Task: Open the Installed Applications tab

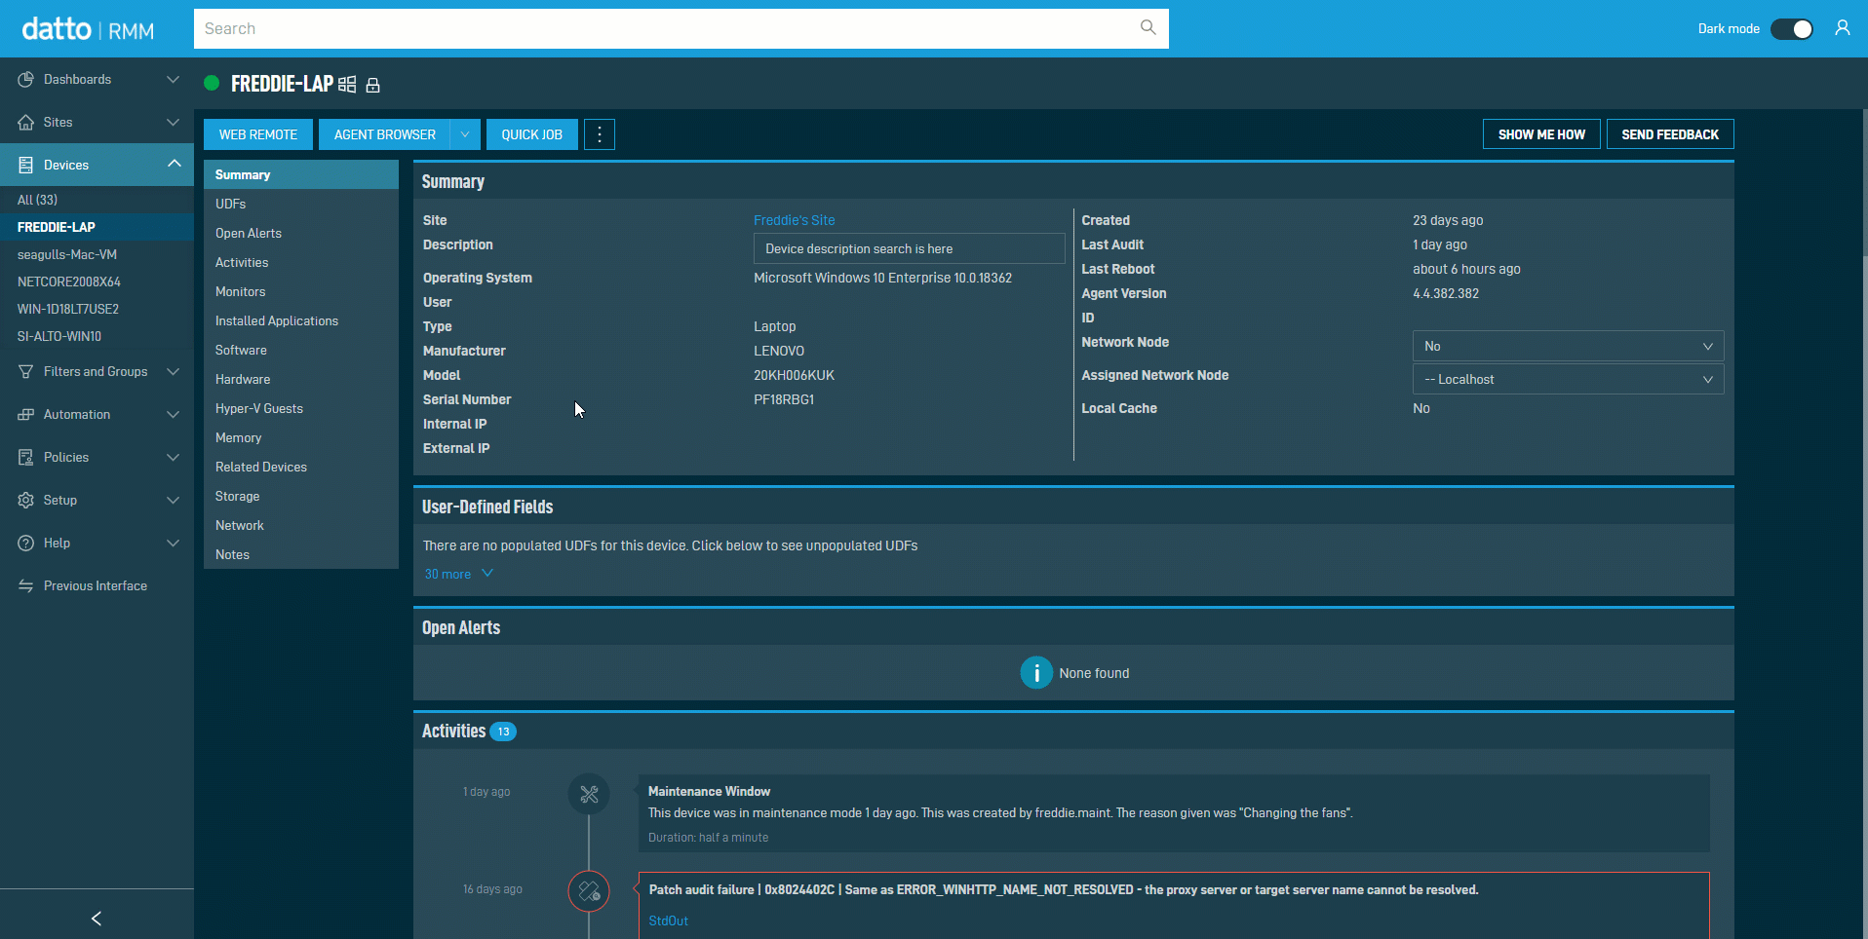Action: [301, 320]
